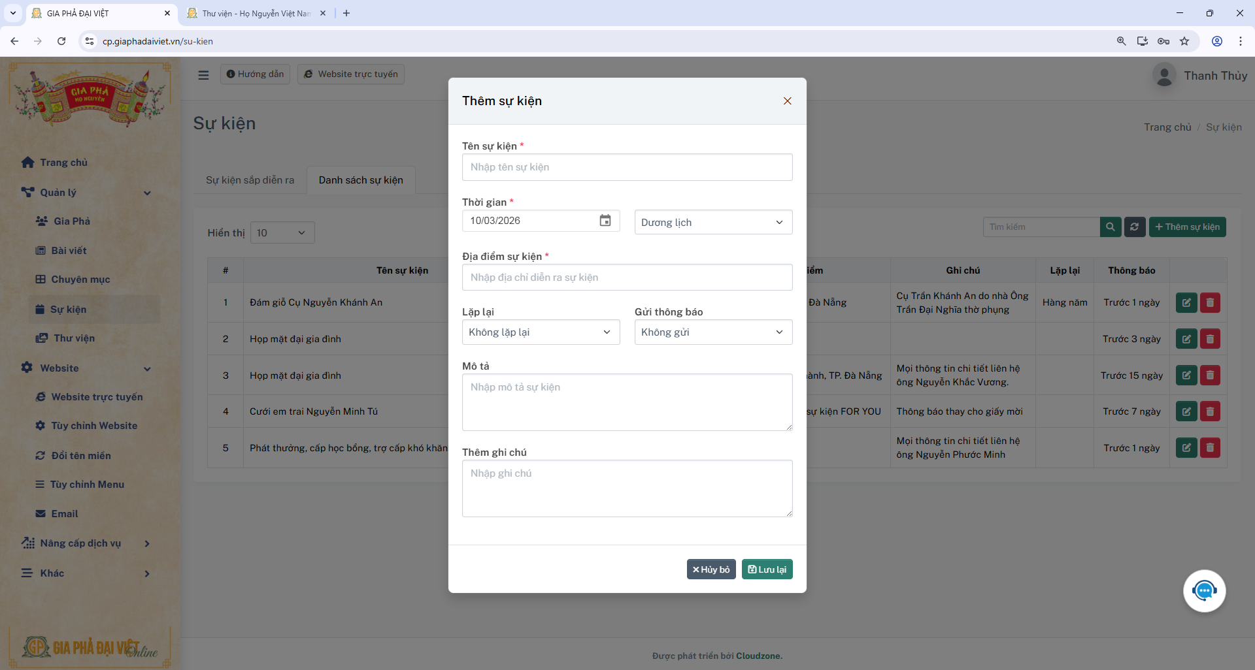1255x670 pixels.
Task: Toggle the sidebar hamburger menu
Action: (x=203, y=74)
